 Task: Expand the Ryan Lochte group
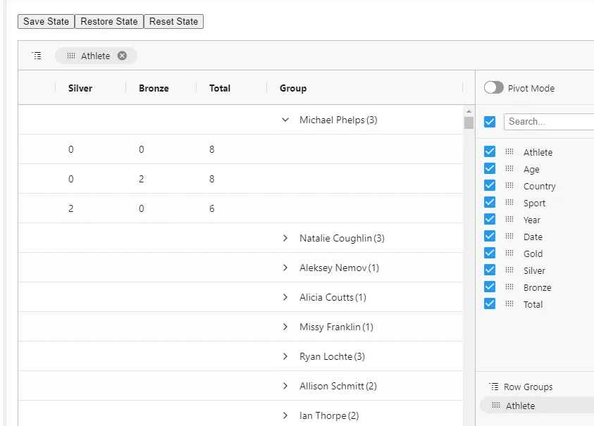285,356
